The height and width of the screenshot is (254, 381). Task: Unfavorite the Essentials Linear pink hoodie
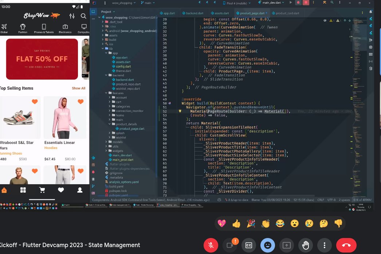coord(80,102)
